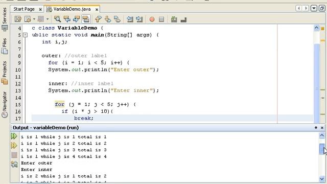327x184 pixels.
Task: Click scroll documents left arrow button
Action: [298, 8]
